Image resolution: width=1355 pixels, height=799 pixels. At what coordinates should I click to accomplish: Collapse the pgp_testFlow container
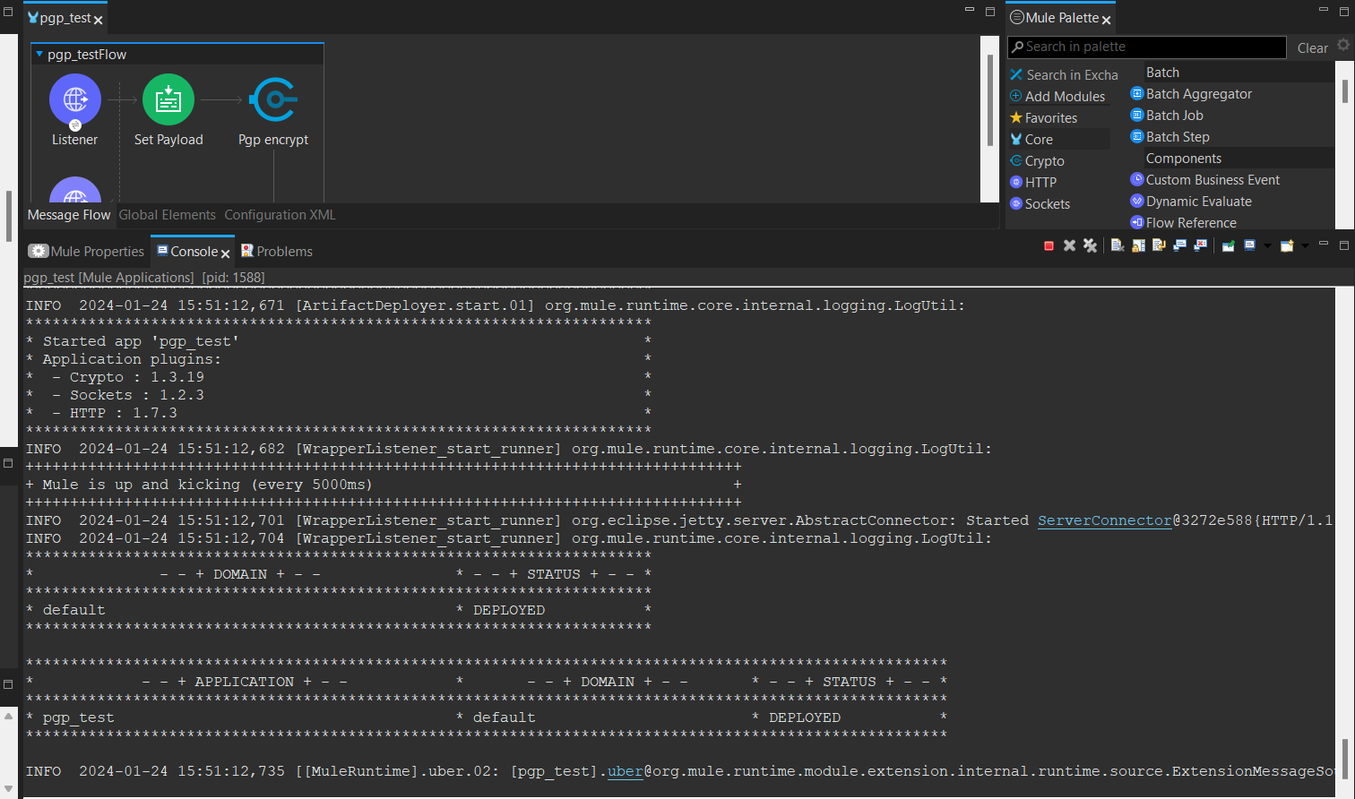tap(39, 55)
